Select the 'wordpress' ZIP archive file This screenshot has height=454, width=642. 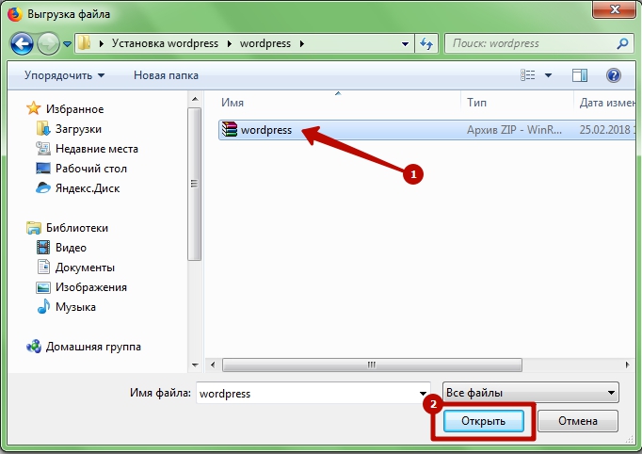click(427, 130)
